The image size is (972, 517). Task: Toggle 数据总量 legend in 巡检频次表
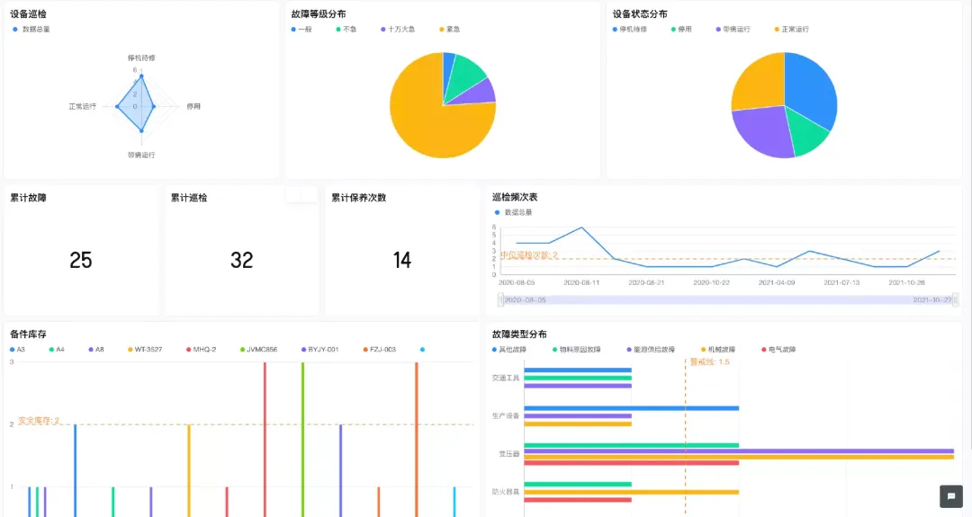tap(513, 212)
